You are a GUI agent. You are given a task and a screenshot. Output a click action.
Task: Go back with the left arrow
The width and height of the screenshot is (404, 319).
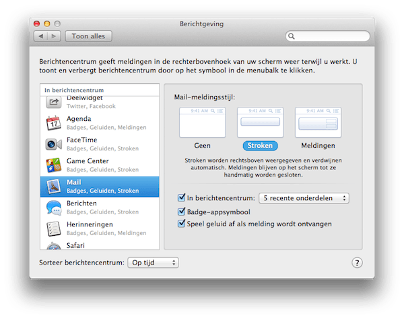coord(40,36)
